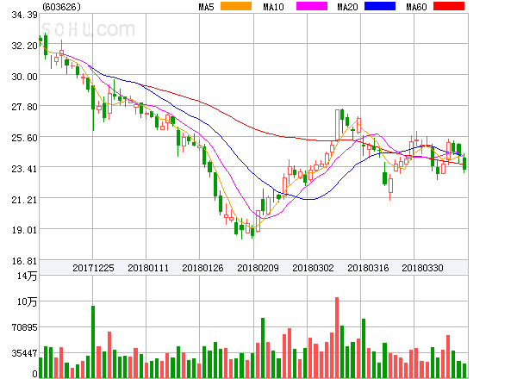517x379 pixels.
Task: Click the 20180330 date label
Action: [422, 268]
